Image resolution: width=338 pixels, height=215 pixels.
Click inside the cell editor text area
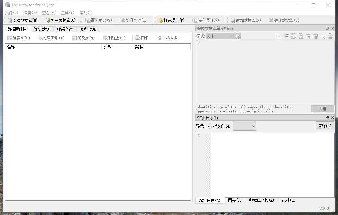265,72
